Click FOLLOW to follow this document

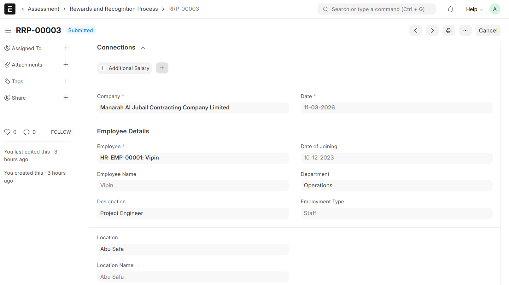61,132
